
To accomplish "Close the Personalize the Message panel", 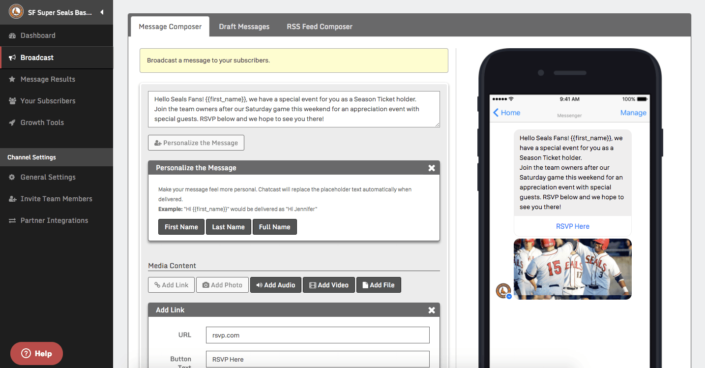I will tap(432, 168).
